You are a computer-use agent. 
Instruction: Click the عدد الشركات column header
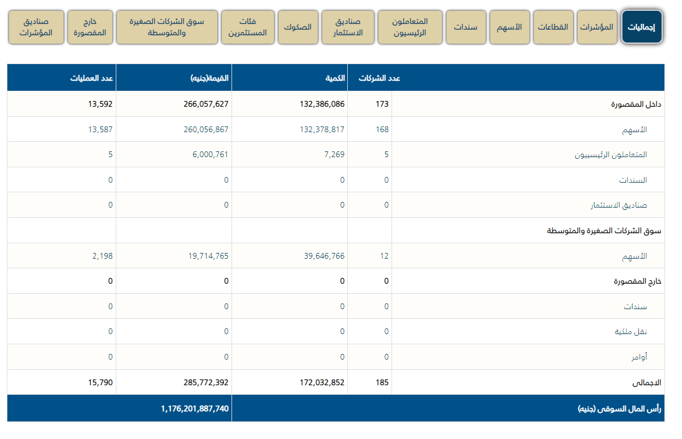point(380,78)
